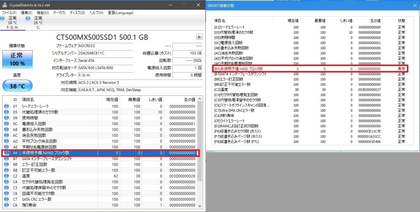
Task: Click the ID column header in CrystalDiskInfo
Action: click(15, 99)
